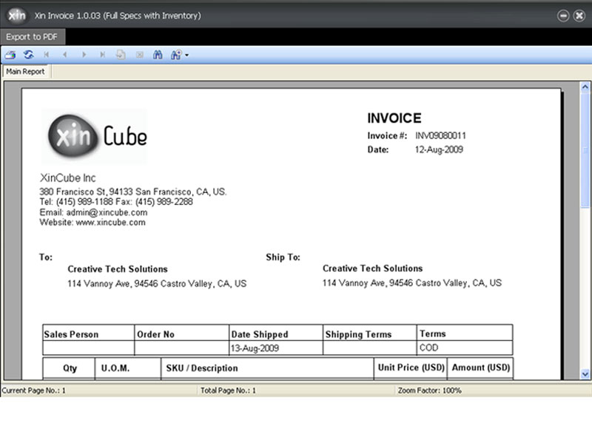Click the scrollbar up arrow
The image size is (592, 426).
pyautogui.click(x=585, y=87)
